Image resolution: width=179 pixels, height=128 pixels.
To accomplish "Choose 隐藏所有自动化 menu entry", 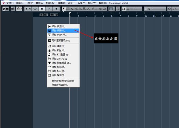I will (63, 85).
